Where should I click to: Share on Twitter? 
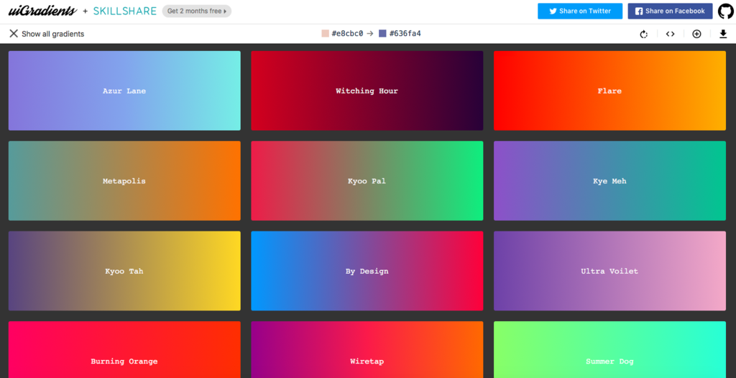580,11
